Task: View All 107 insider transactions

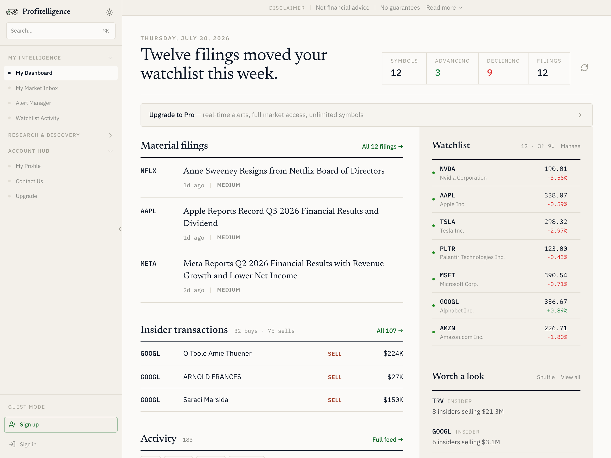Action: click(x=390, y=331)
